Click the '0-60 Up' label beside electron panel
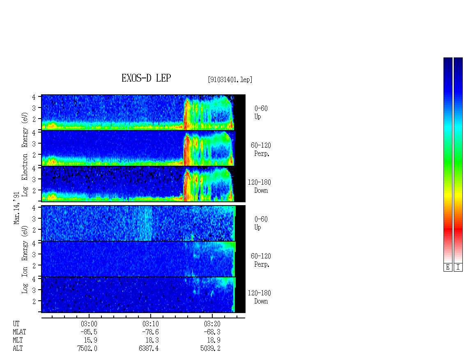This screenshot has width=464, height=359. click(261, 112)
